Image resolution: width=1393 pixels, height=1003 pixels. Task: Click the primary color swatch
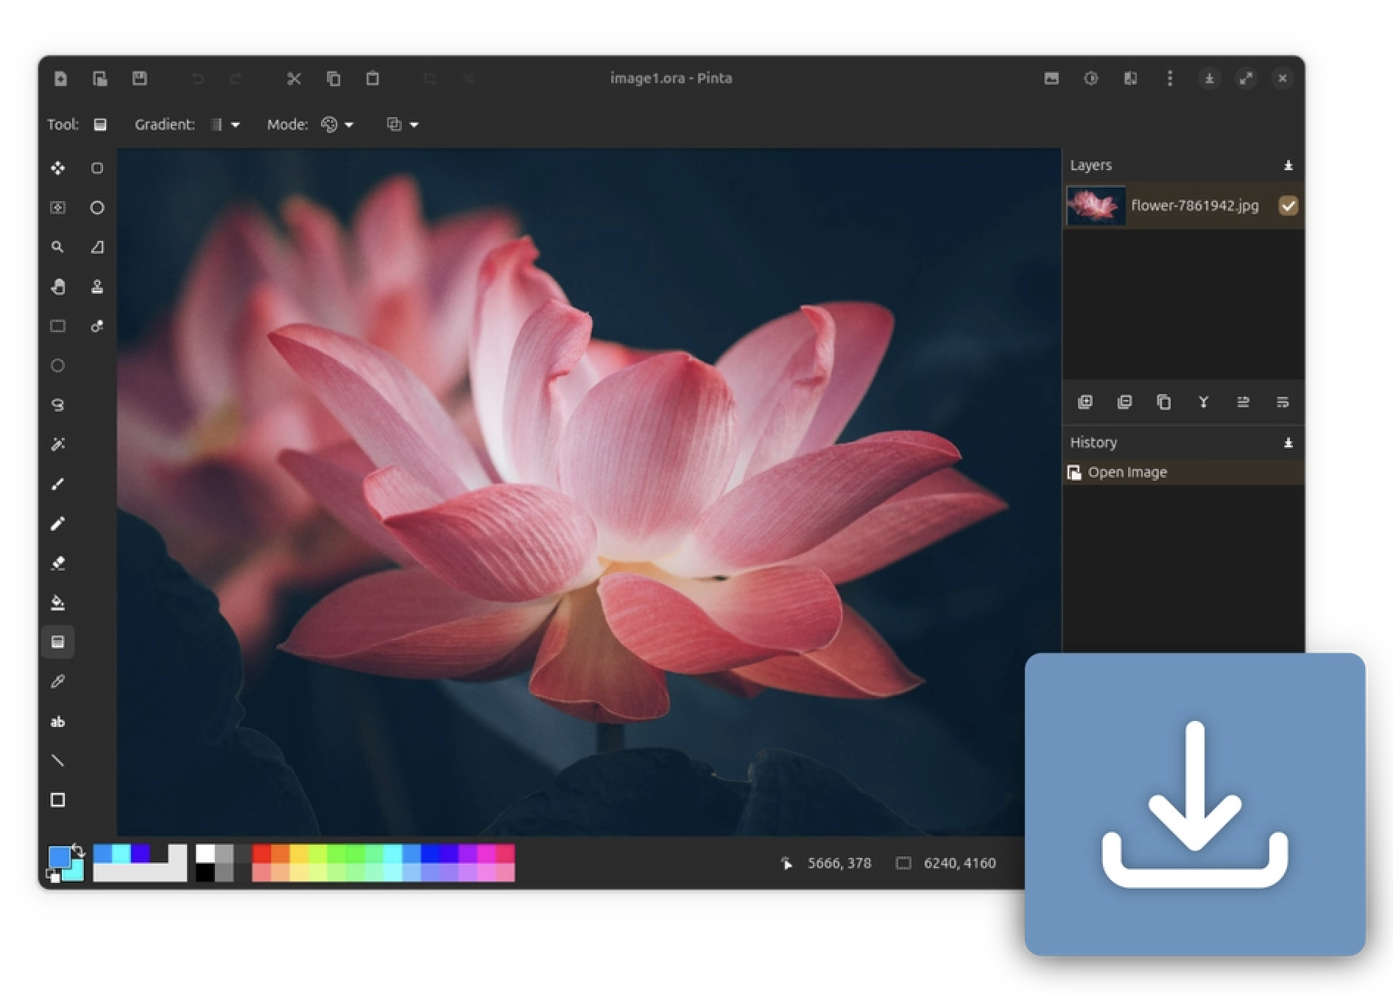pos(58,856)
